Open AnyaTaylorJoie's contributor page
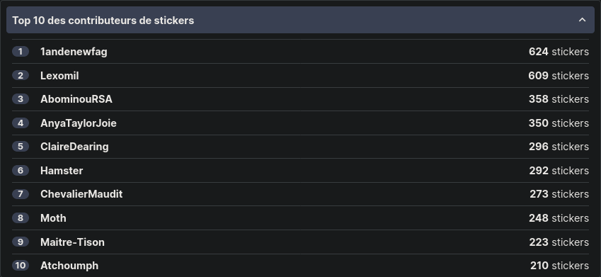601x277 pixels. 78,123
